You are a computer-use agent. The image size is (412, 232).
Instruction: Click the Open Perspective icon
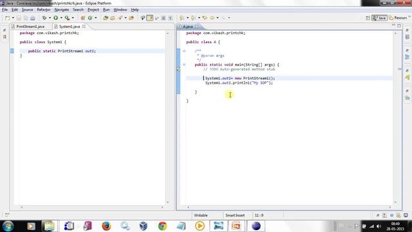tap(368, 18)
